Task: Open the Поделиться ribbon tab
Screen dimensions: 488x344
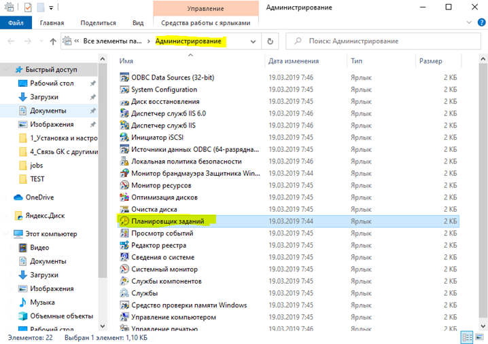Action: [98, 23]
